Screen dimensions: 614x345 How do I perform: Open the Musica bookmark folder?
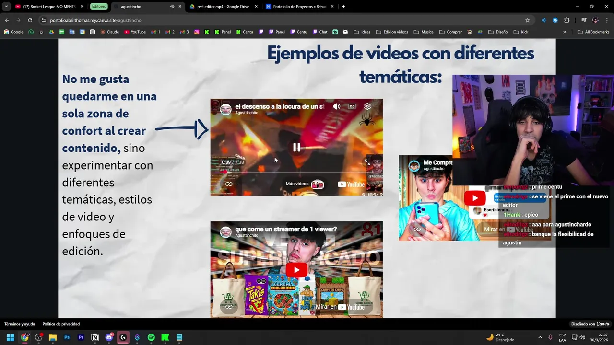[x=423, y=32]
